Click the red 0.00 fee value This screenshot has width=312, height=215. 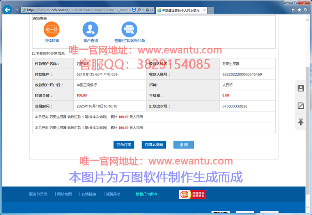(226, 95)
